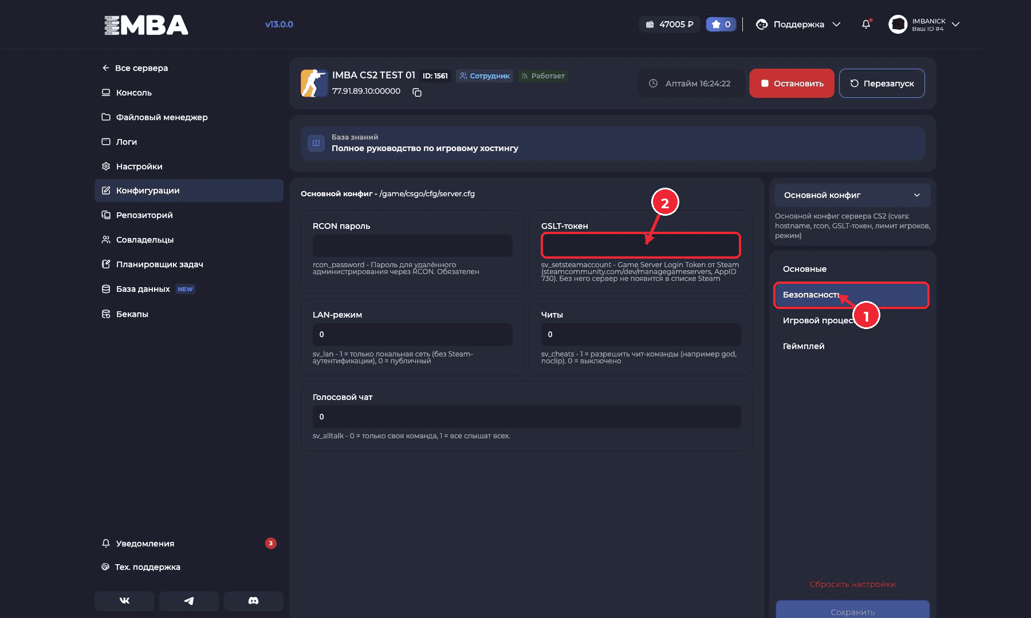
Task: Focus the GSLT-токен input field
Action: tap(641, 245)
